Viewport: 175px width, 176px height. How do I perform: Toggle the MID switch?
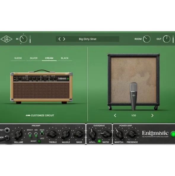(36, 135)
